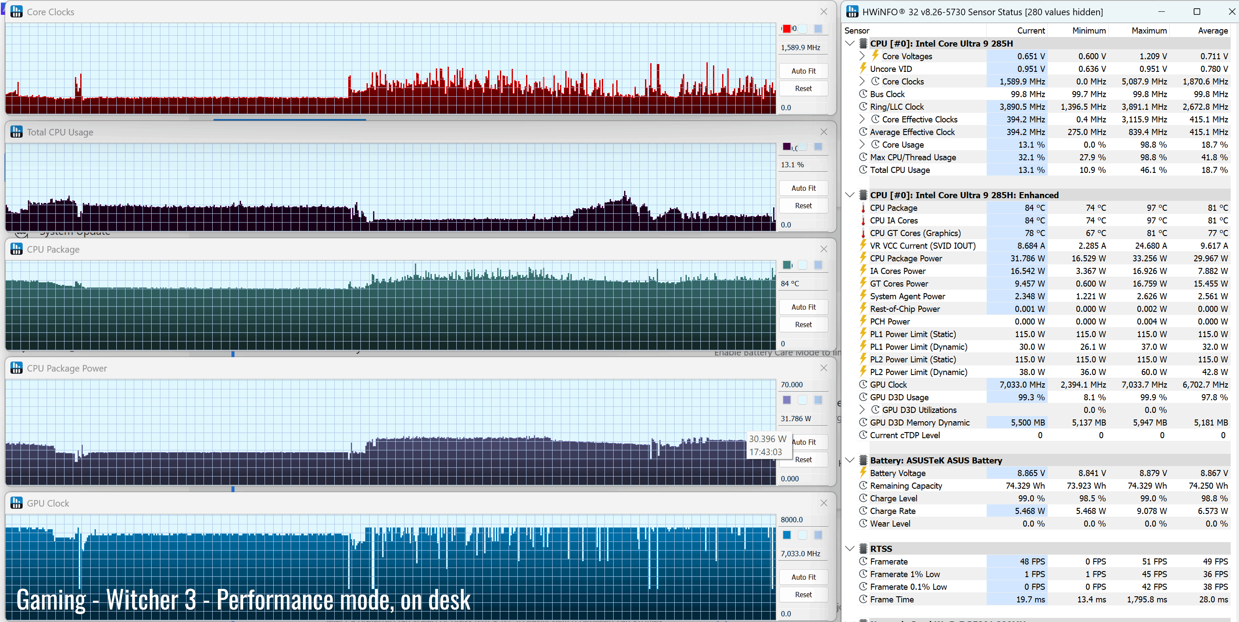Click the clock icon beside GPU D3D Usage

[863, 397]
